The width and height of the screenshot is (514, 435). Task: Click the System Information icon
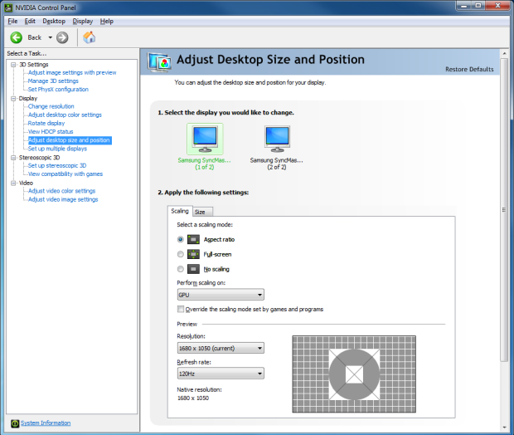tap(15, 423)
